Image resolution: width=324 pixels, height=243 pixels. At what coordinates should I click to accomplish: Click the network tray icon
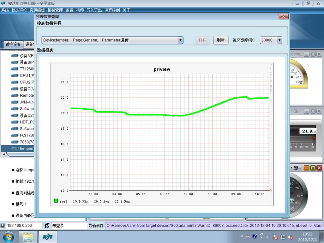283,237
